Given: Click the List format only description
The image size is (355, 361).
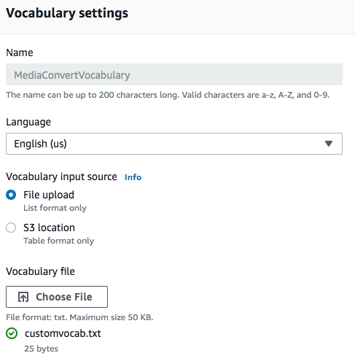Looking at the screenshot, I should pyautogui.click(x=55, y=208).
